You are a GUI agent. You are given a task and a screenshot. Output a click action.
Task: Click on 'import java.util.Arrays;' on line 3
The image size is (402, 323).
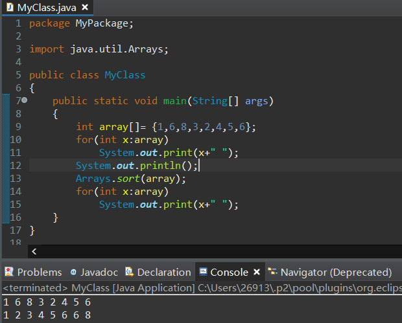point(99,49)
